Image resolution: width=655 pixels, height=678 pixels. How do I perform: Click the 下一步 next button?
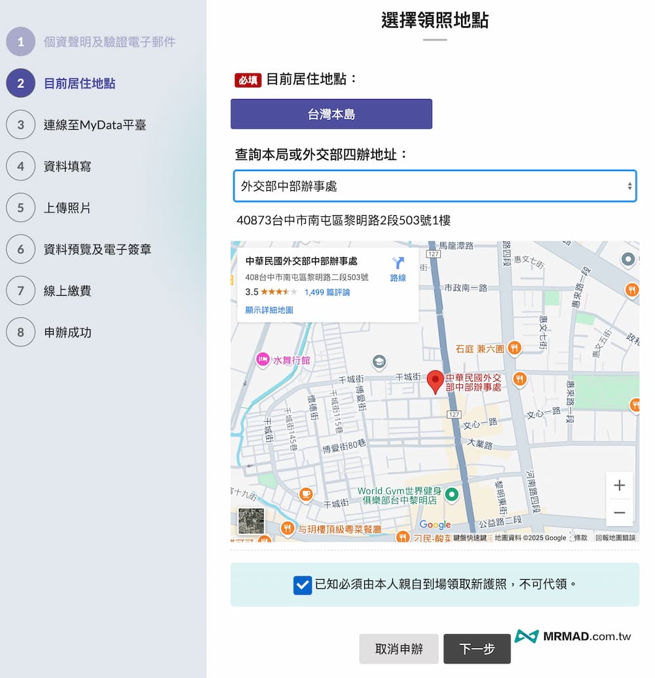477,649
